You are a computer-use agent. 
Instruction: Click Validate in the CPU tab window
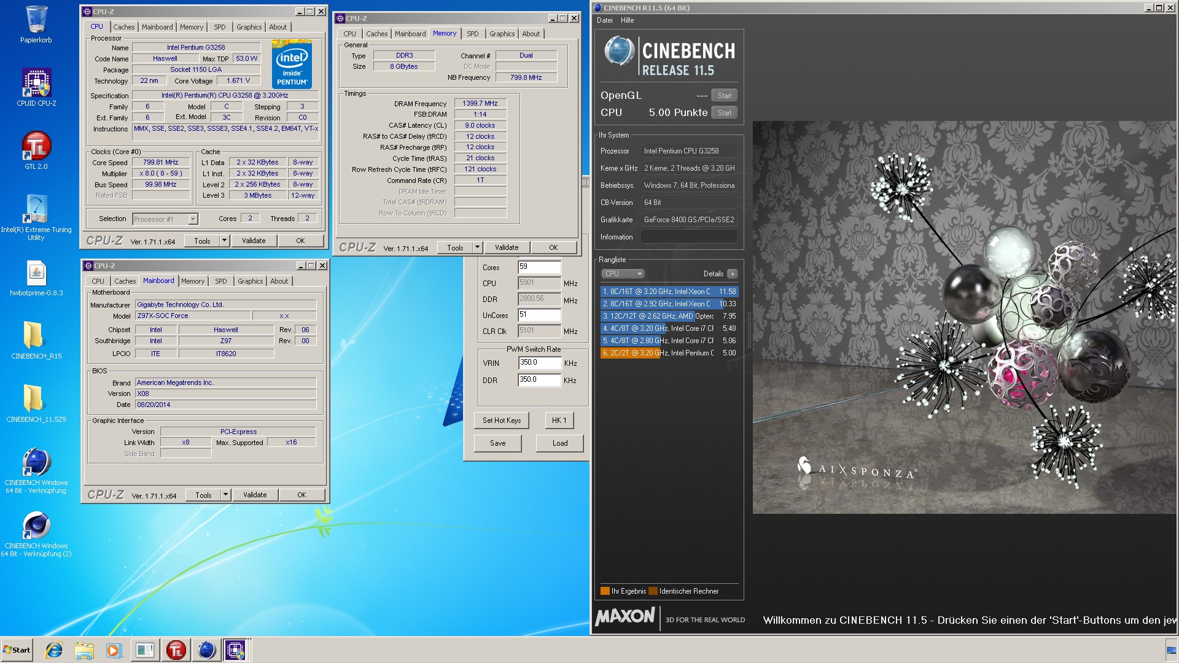(x=254, y=241)
